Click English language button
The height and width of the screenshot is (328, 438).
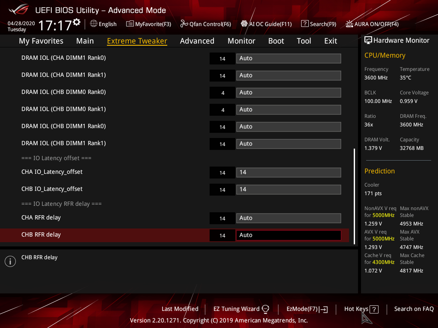click(104, 24)
